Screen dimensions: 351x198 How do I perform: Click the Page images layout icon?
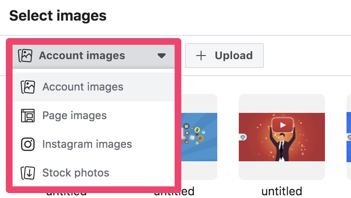tap(28, 116)
